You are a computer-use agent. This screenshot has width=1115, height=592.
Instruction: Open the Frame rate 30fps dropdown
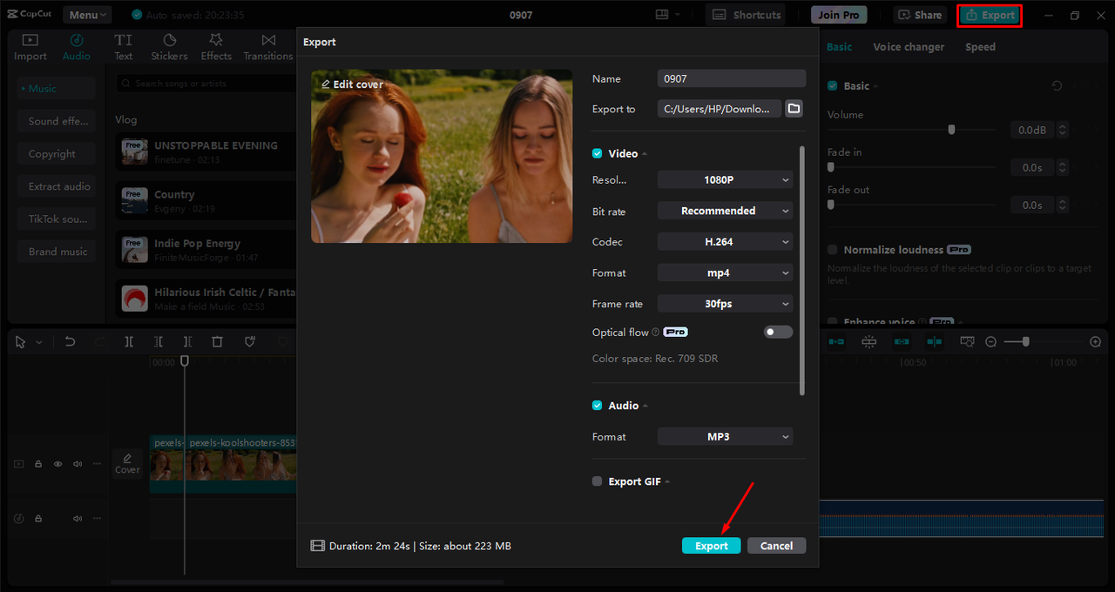[x=725, y=304]
